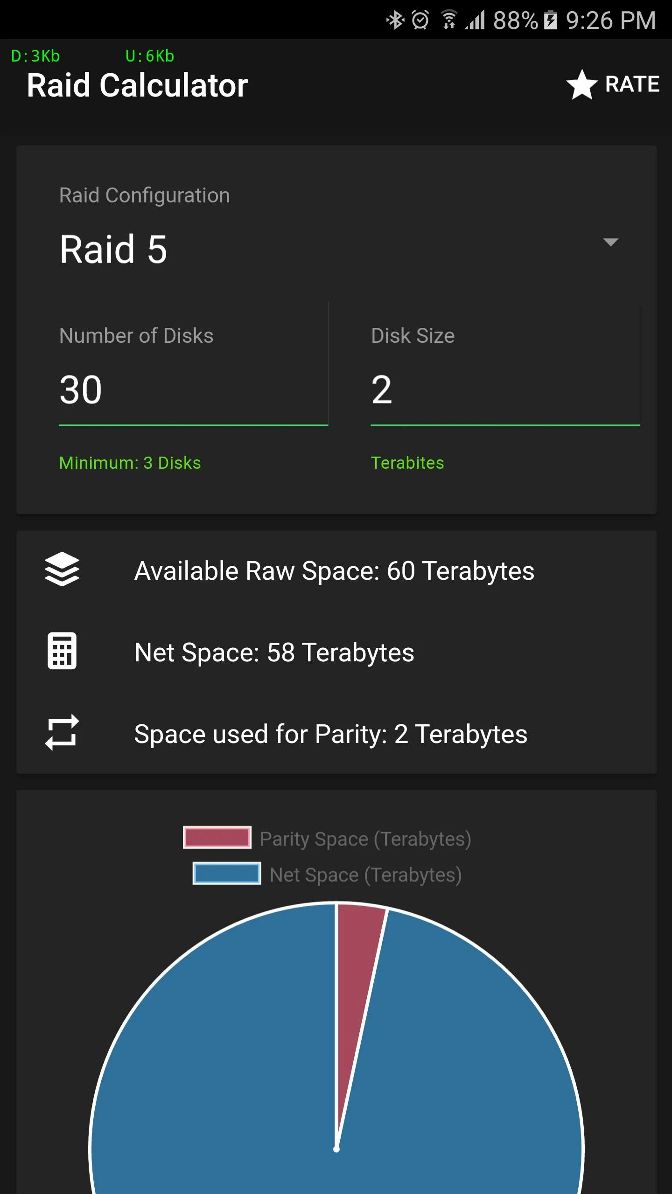This screenshot has height=1194, width=672.
Task: Tap the alarm clock status icon
Action: point(420,20)
